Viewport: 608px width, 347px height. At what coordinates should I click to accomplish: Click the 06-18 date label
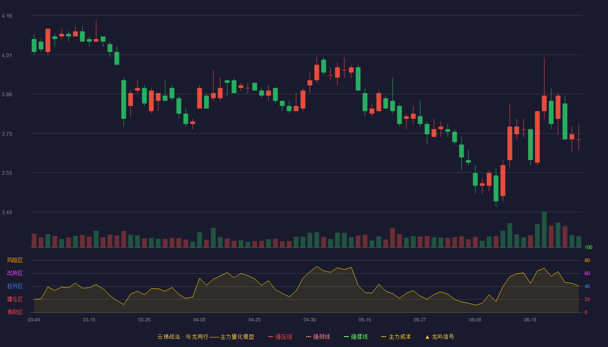point(530,320)
